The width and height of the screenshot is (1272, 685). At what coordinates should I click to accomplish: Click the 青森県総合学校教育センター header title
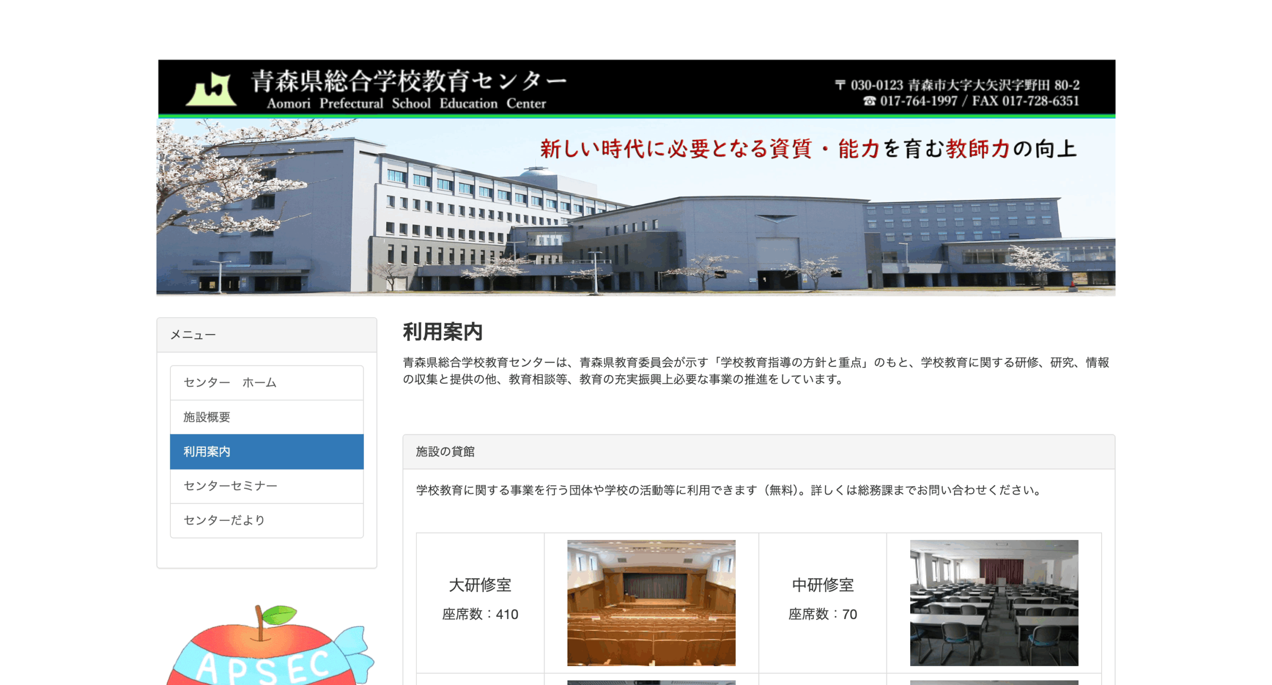408,80
